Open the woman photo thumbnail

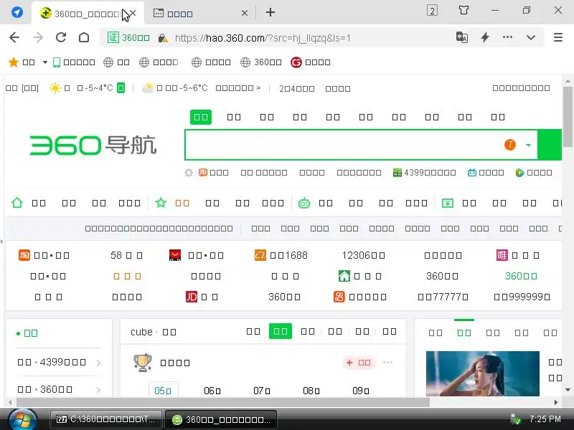(482, 373)
